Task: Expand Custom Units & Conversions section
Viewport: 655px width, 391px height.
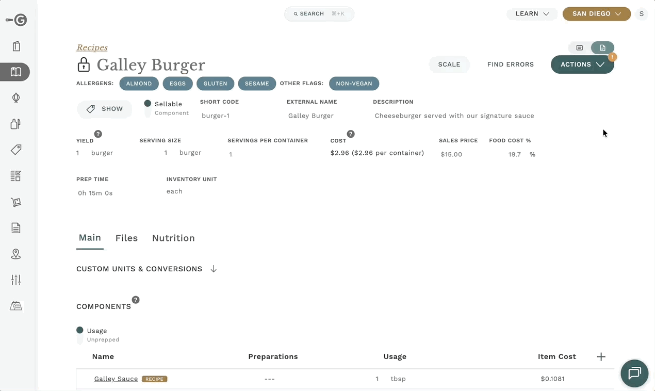Action: coord(214,269)
